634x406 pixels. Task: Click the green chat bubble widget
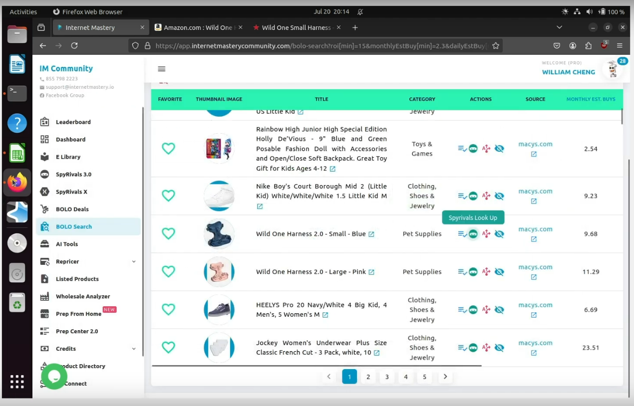[54, 377]
